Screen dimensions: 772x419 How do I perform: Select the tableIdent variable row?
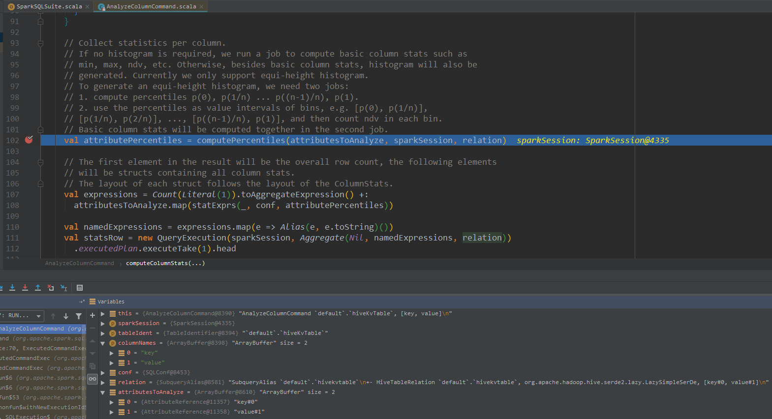pos(435,333)
